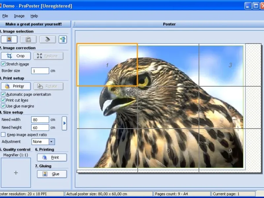
Task: Disable Print cut lines checkbox
Action: 3,100
